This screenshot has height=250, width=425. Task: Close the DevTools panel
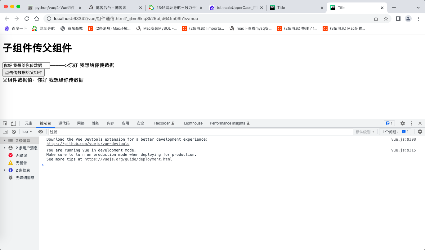[420, 123]
